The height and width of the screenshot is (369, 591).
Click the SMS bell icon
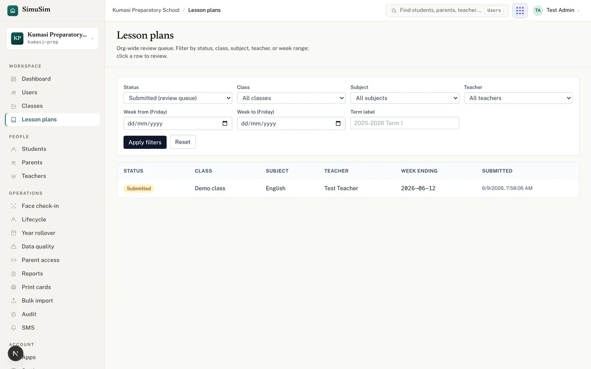(x=14, y=328)
